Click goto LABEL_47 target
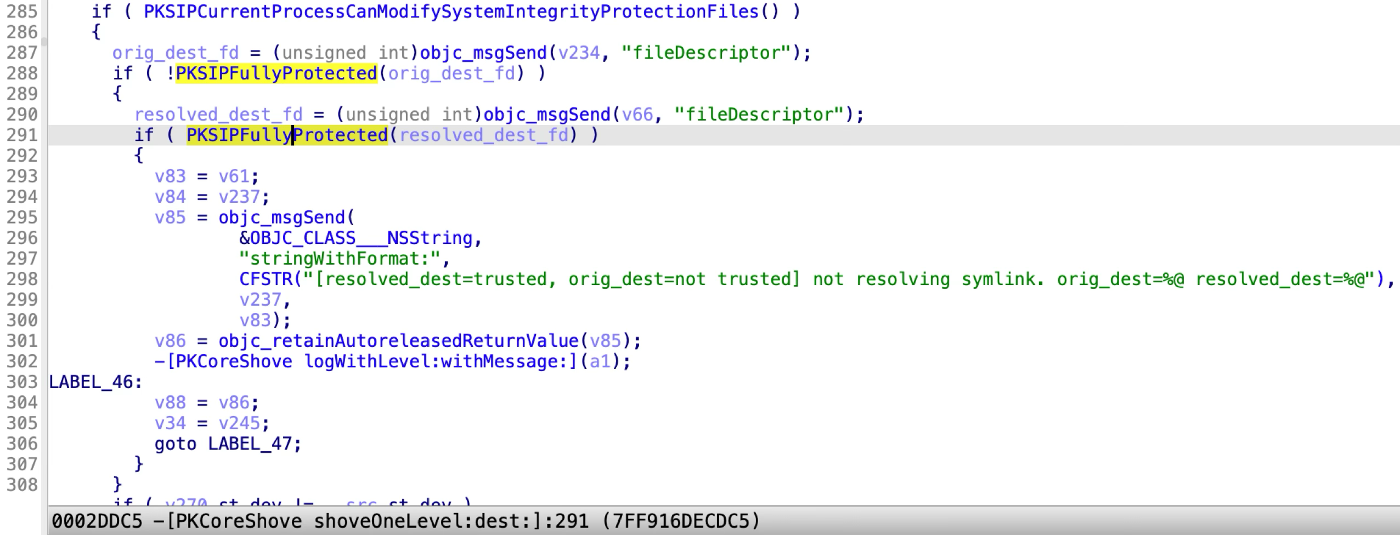Image resolution: width=1400 pixels, height=535 pixels. coord(250,444)
